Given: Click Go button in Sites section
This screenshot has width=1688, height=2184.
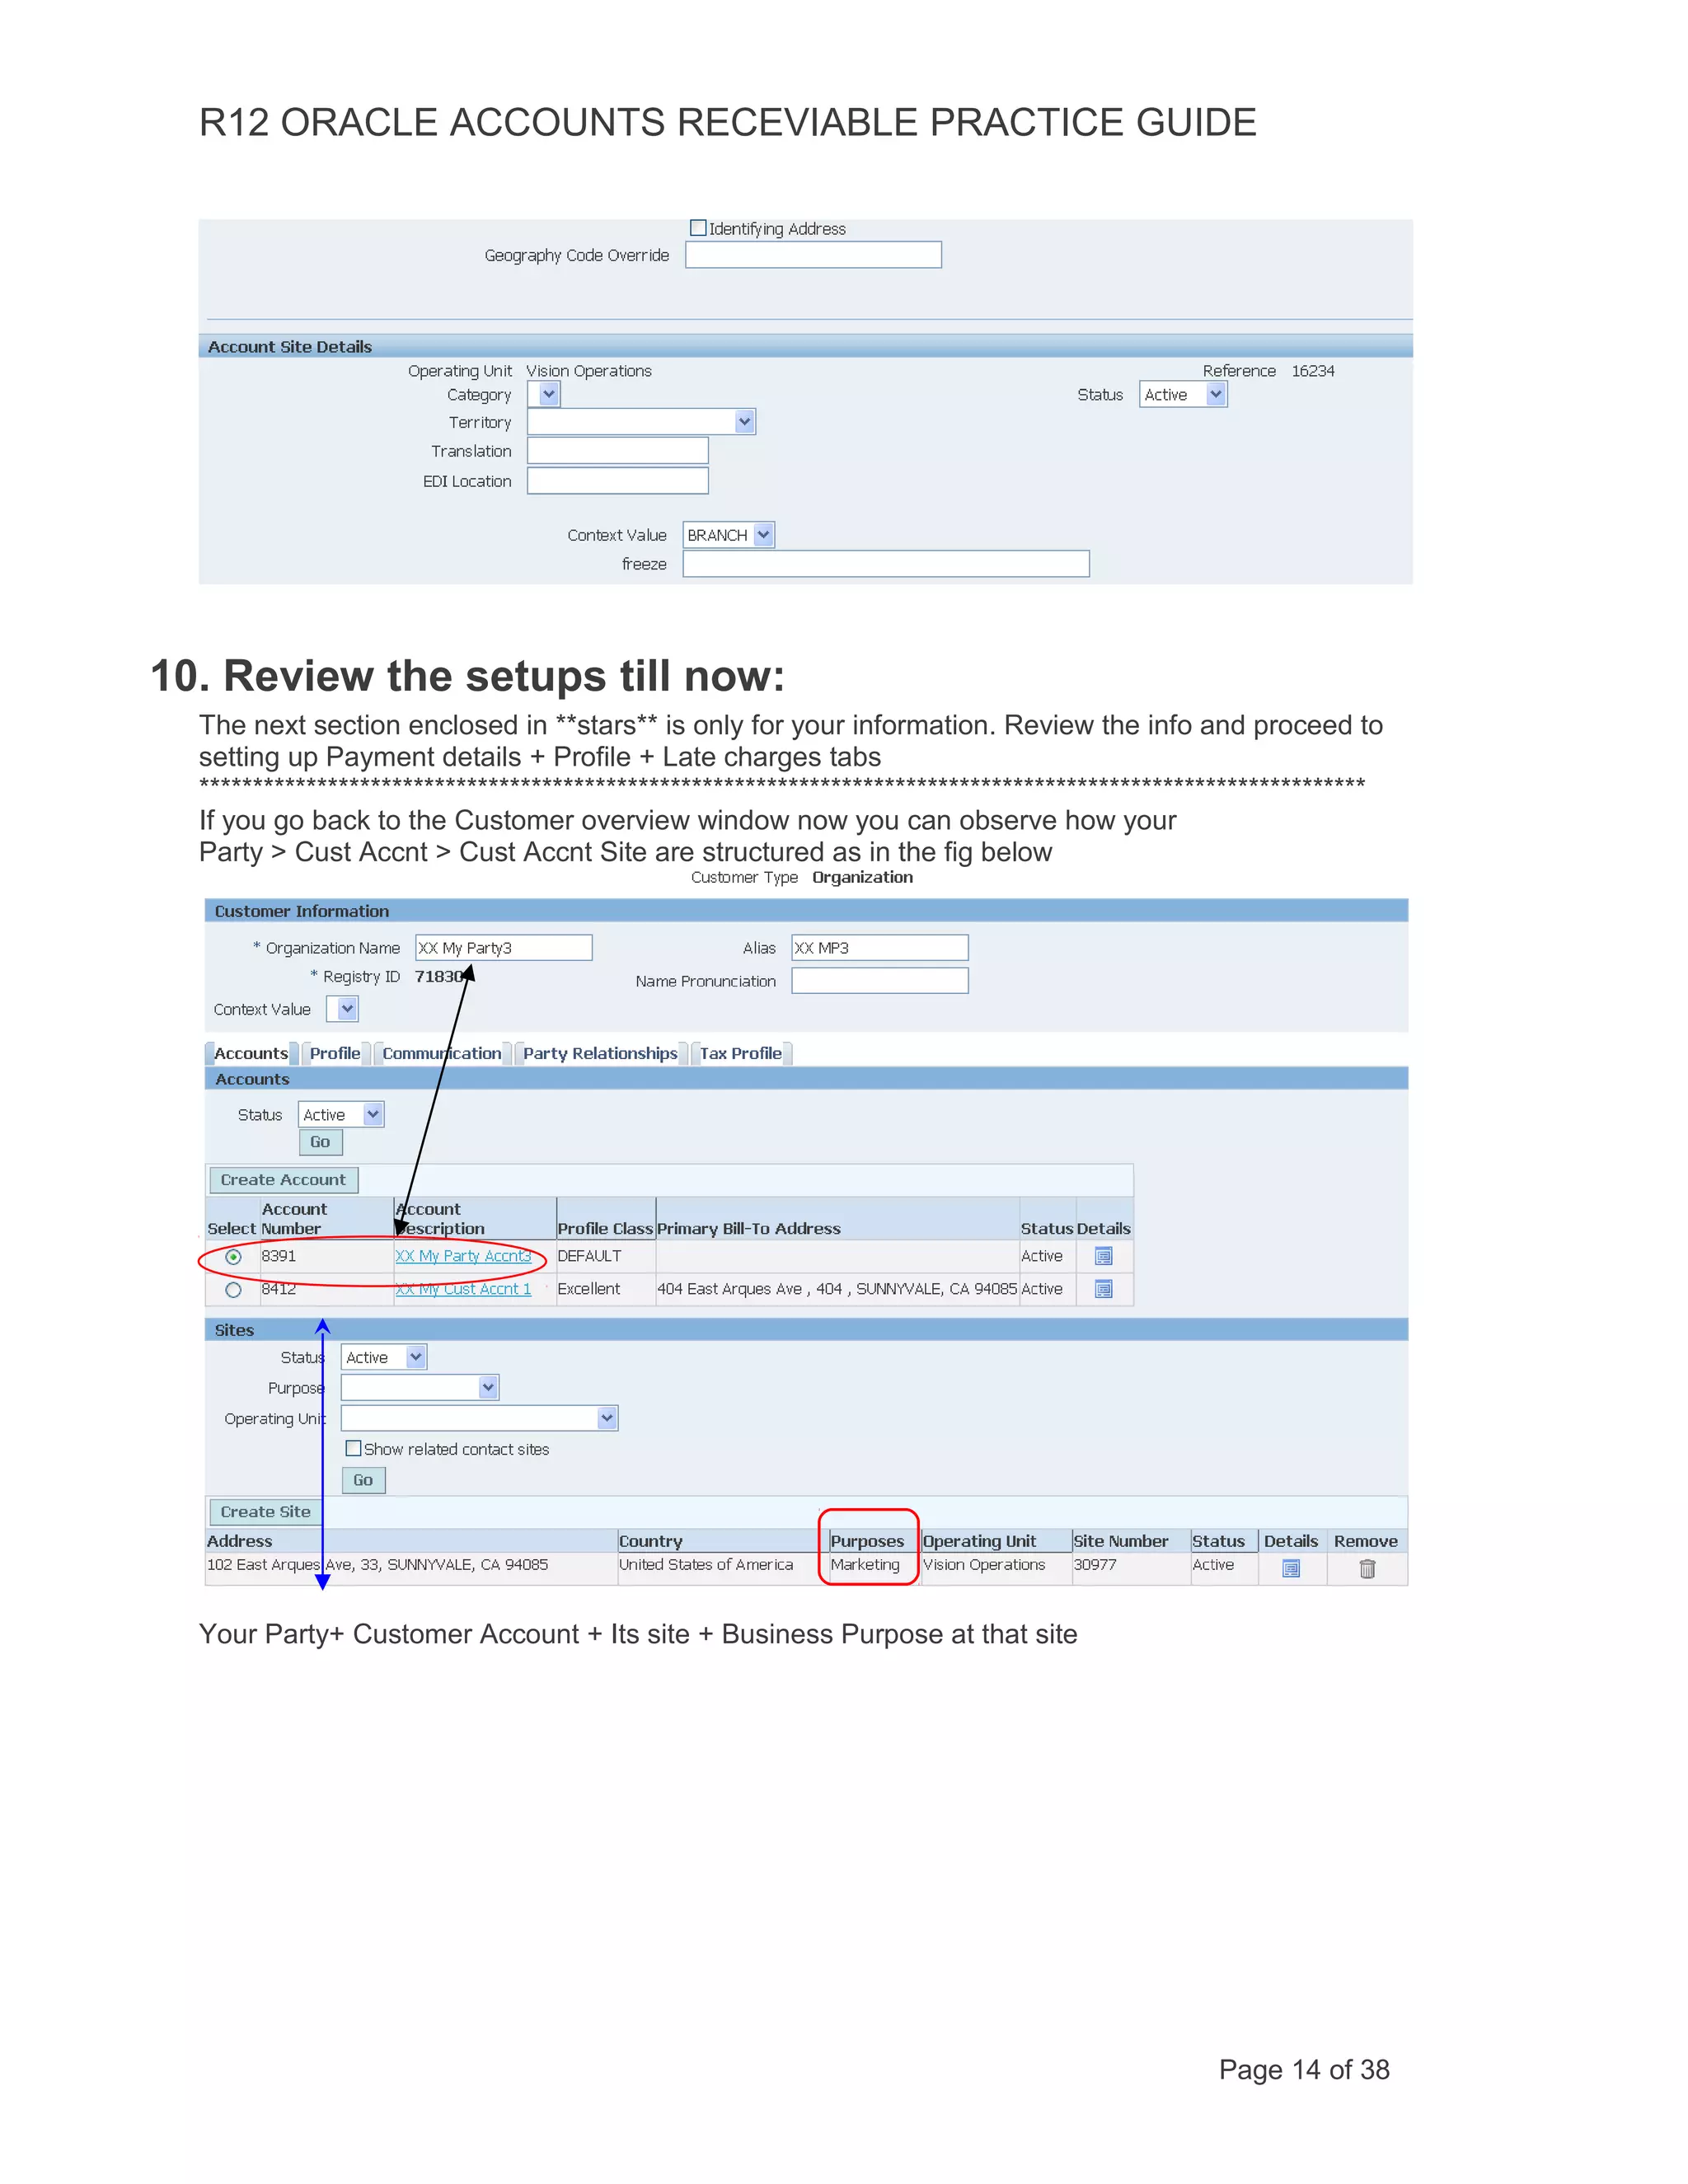Looking at the screenshot, I should pos(363,1480).
